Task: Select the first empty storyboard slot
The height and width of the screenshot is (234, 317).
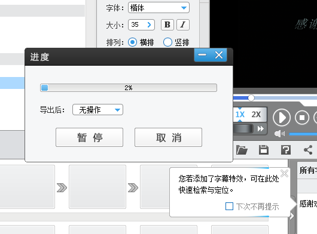Action: 28,187
